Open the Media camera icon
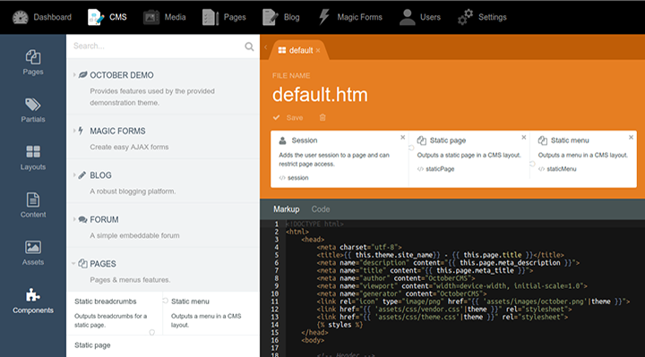This screenshot has width=645, height=357. (x=151, y=17)
